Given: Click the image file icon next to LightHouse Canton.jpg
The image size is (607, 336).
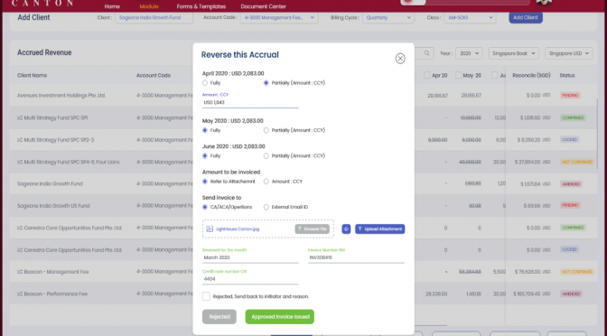Looking at the screenshot, I should coord(210,229).
